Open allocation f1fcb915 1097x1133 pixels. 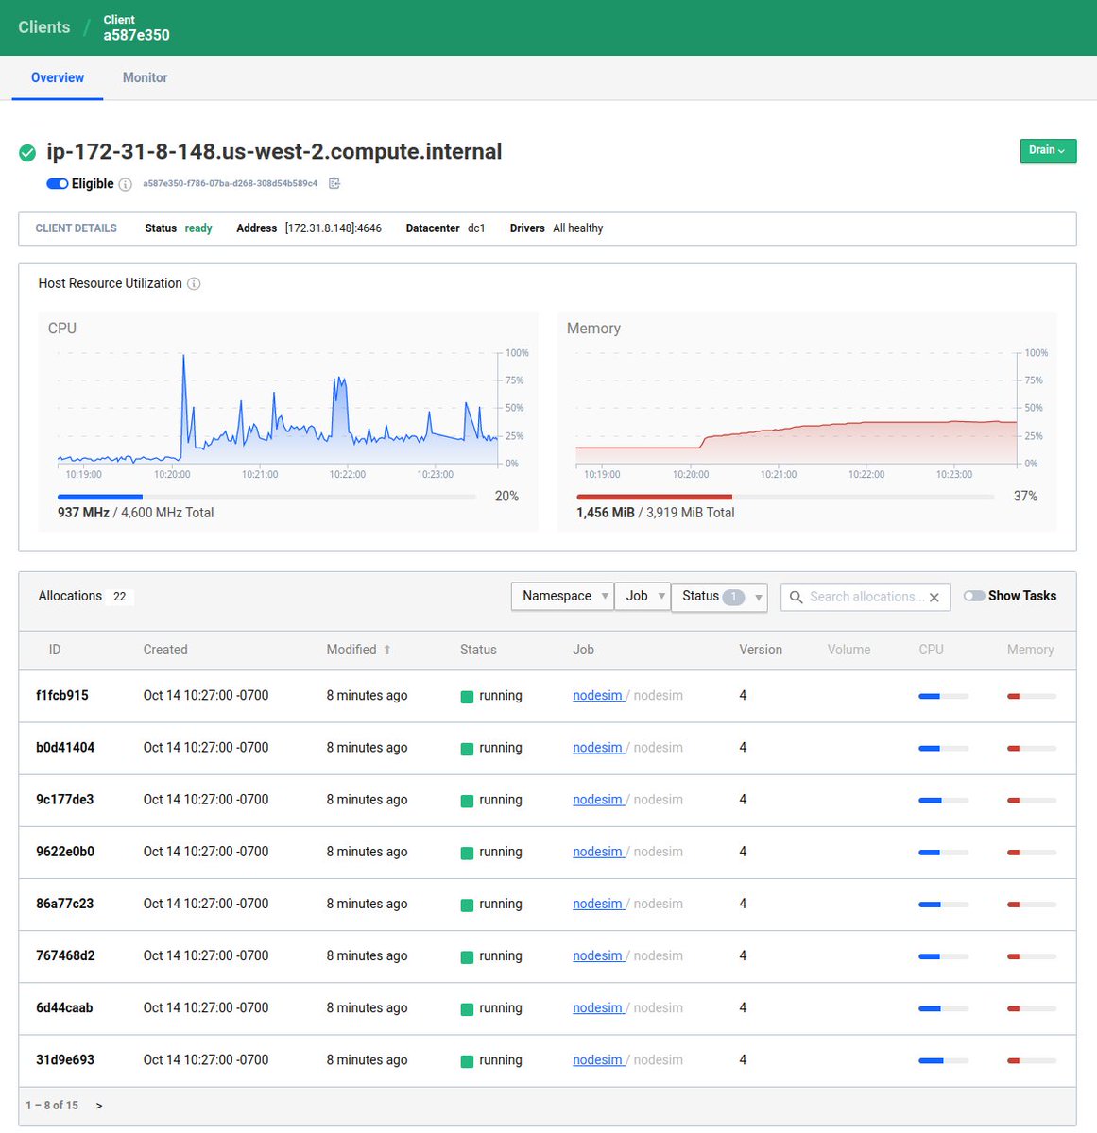click(x=62, y=695)
